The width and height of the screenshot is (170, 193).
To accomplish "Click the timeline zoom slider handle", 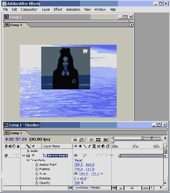I will (x=132, y=188).
